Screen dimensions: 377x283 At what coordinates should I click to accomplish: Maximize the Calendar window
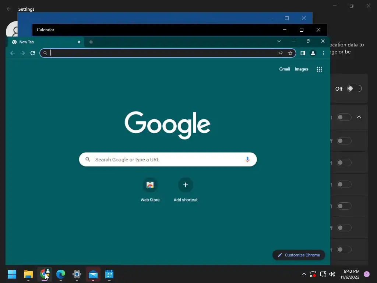click(301, 30)
